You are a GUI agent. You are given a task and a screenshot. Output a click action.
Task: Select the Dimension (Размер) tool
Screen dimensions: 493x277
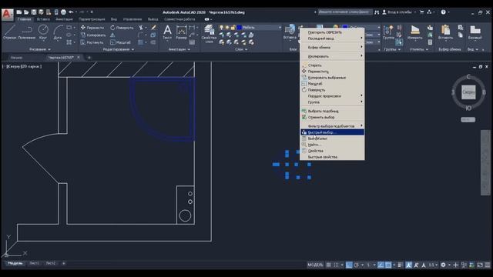[182, 32]
